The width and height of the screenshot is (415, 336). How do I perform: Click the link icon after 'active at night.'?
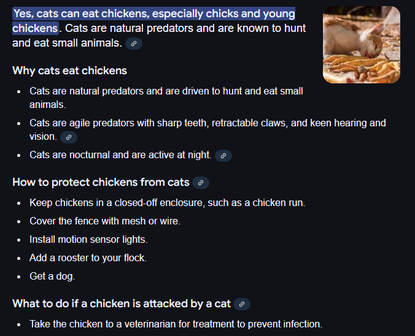(223, 156)
